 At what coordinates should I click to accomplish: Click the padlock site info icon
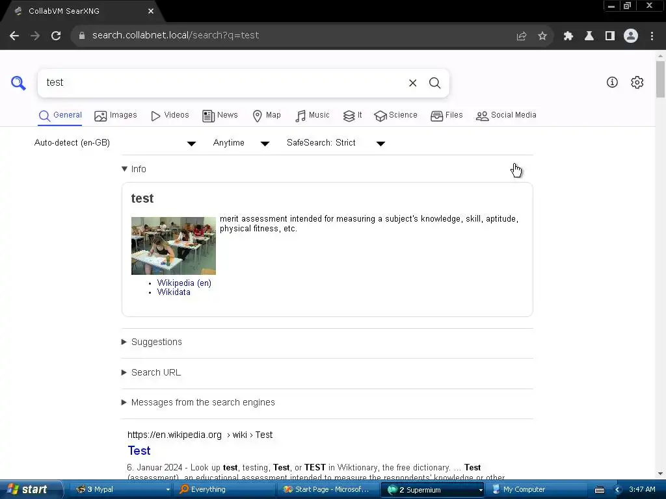click(81, 36)
